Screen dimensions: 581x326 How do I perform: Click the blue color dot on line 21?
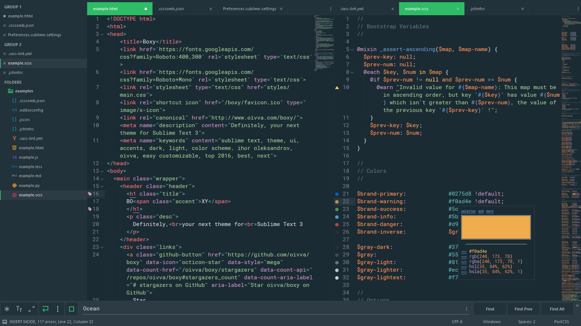[x=337, y=194]
